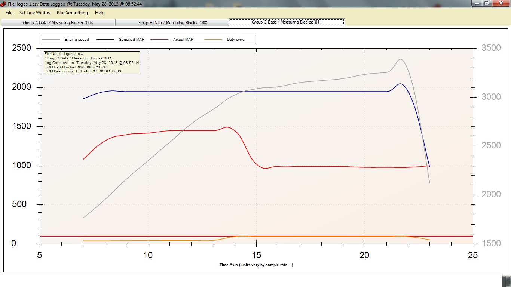Open the Help menu
The width and height of the screenshot is (511, 287).
[100, 13]
